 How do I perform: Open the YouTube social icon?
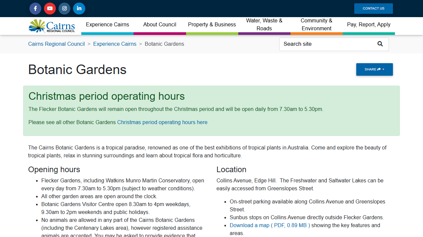(50, 9)
